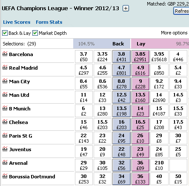This screenshot has height=186, width=189.
Task: Click Paris St G lay price 26
Action: click(140, 138)
